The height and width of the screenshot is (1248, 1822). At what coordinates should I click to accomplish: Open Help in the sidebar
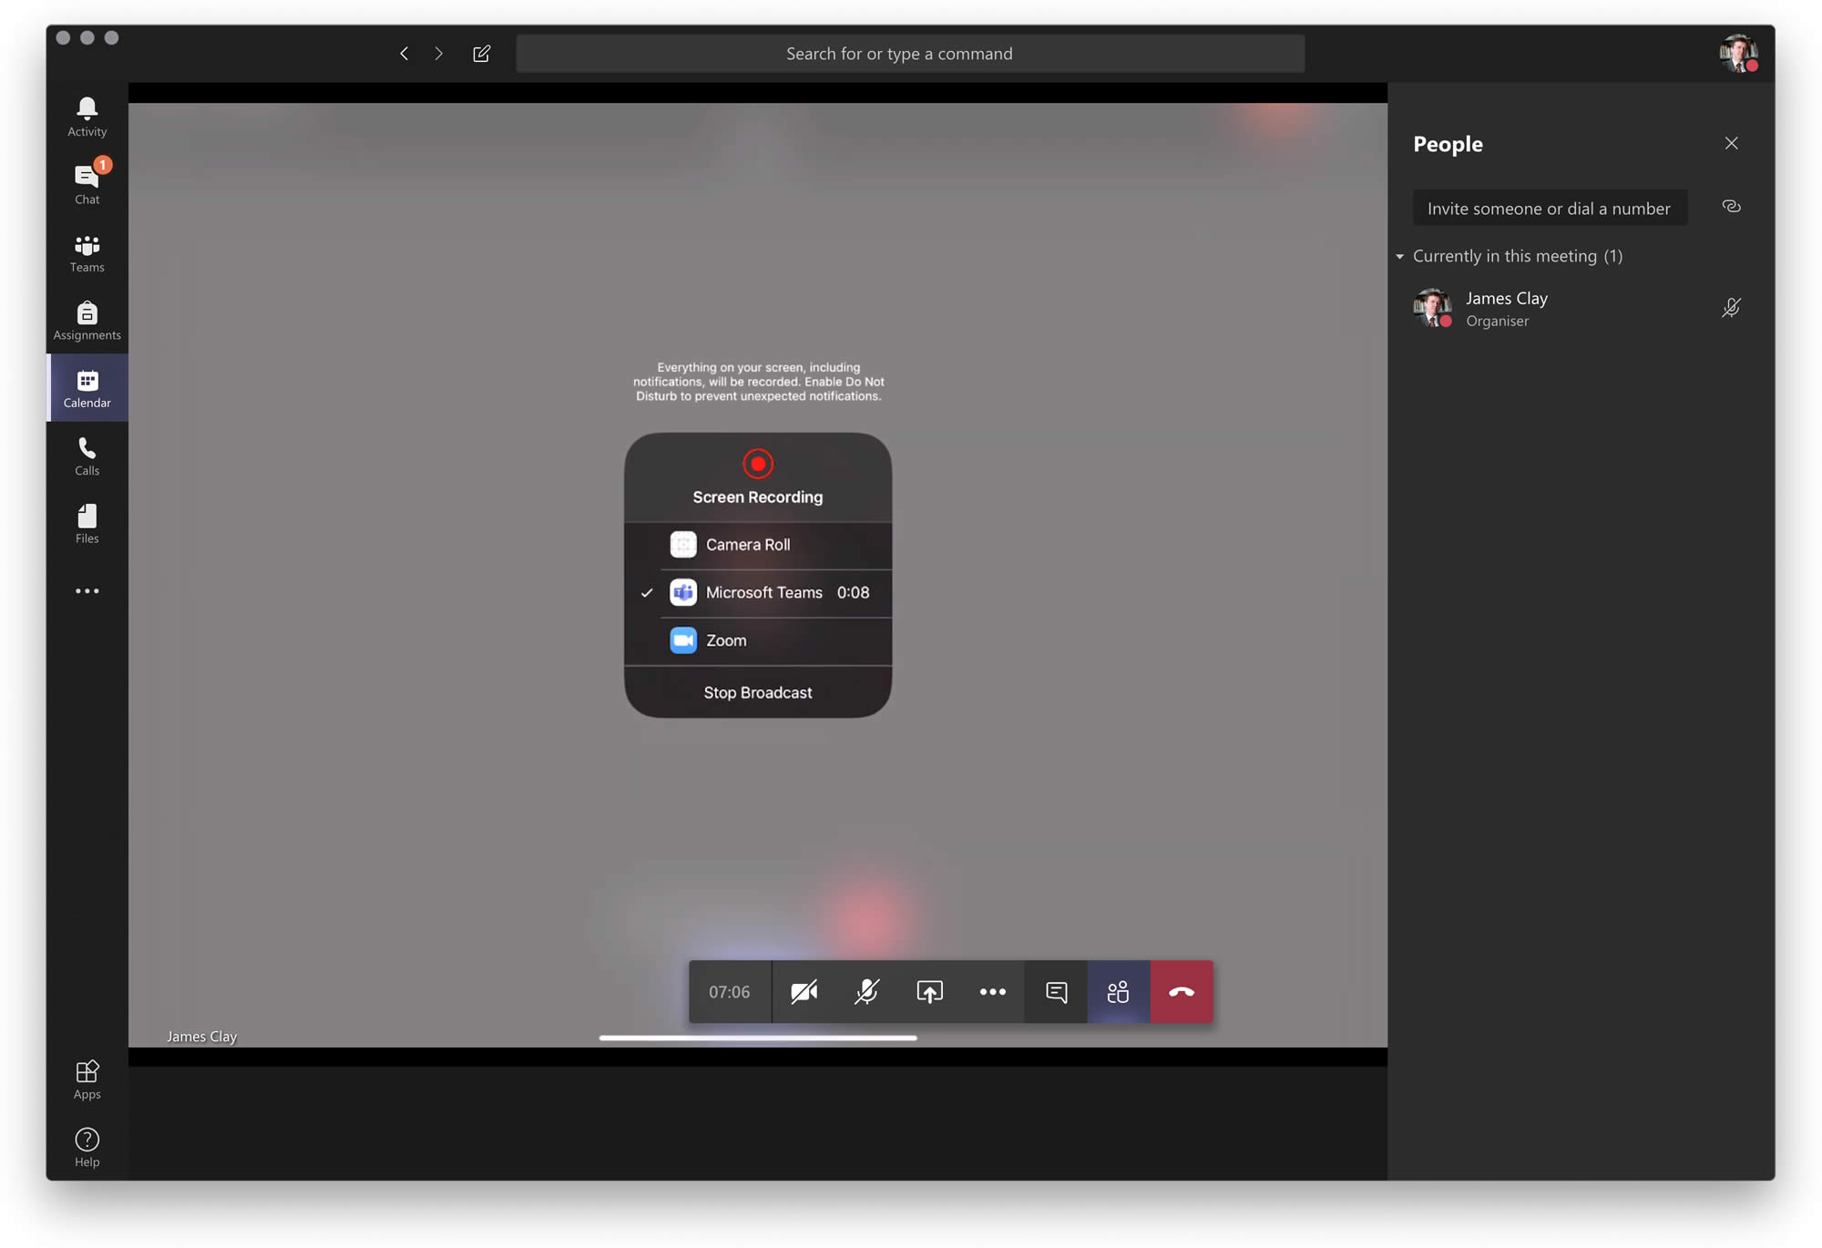point(87,1147)
